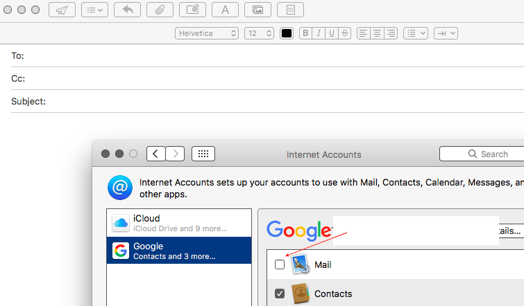Image resolution: width=524 pixels, height=306 pixels.
Task: Click "Contacts and 3 more..." text
Action: coord(174,256)
